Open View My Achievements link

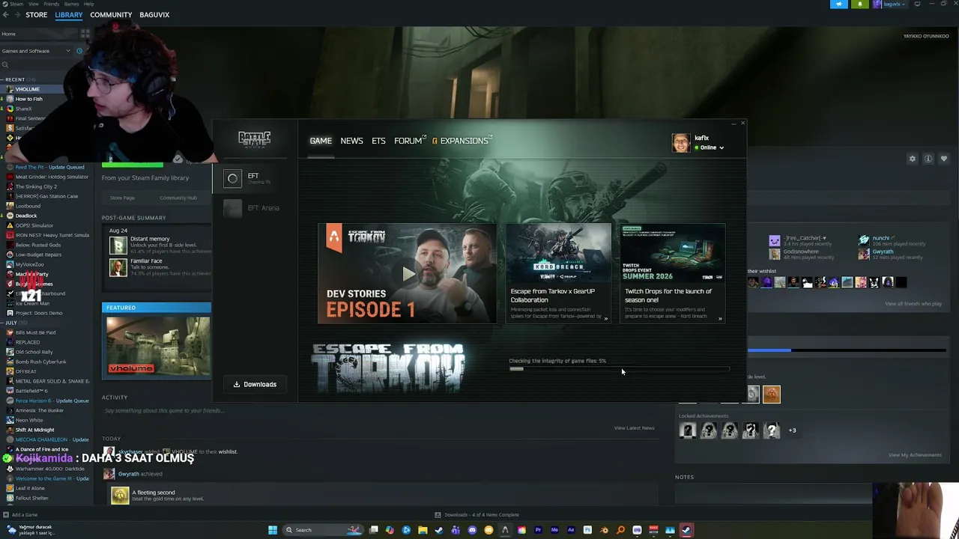[915, 455]
